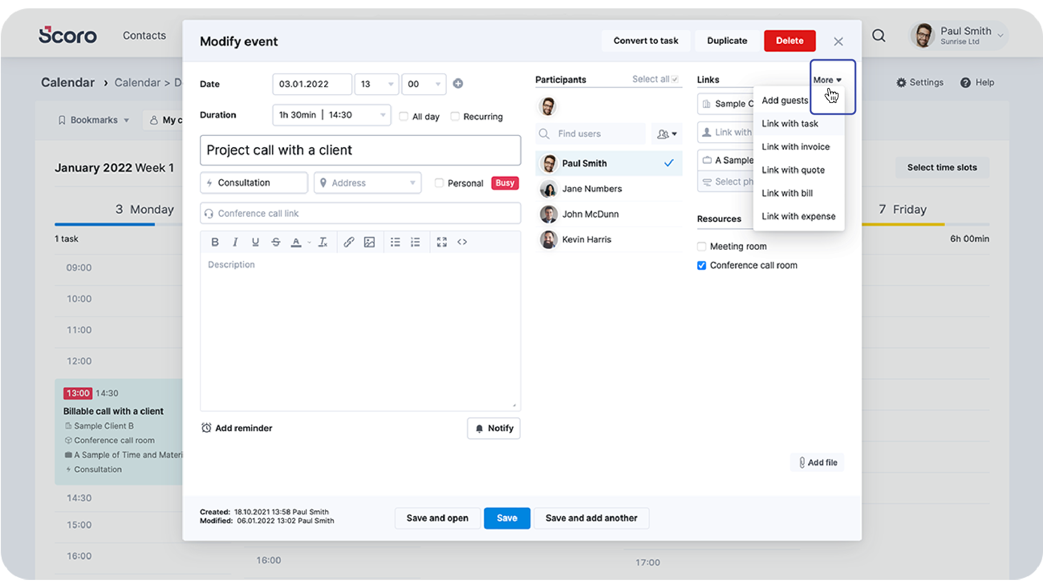Expand the Bookmarks dropdown
This screenshot has width=1043, height=587.
(x=94, y=120)
